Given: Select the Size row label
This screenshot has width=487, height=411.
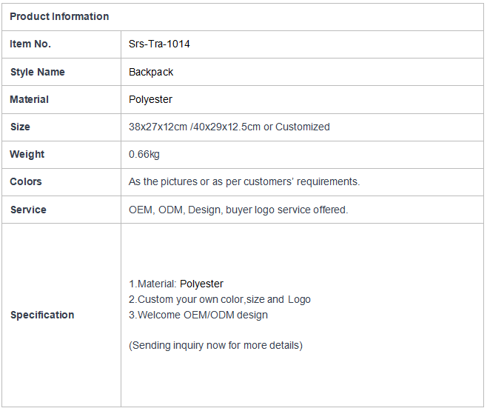Looking at the screenshot, I should tap(20, 127).
